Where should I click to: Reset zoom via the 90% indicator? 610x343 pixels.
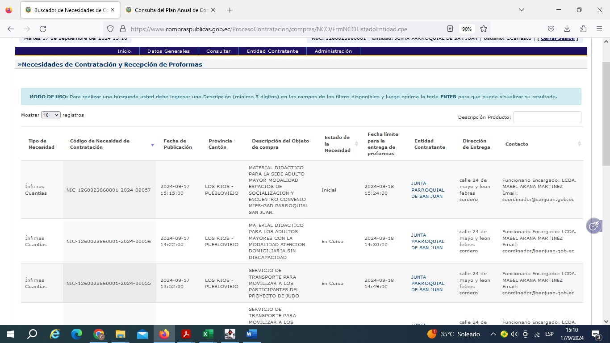click(467, 29)
